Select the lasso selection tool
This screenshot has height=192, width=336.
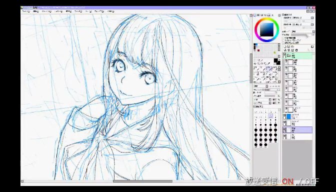(259, 60)
